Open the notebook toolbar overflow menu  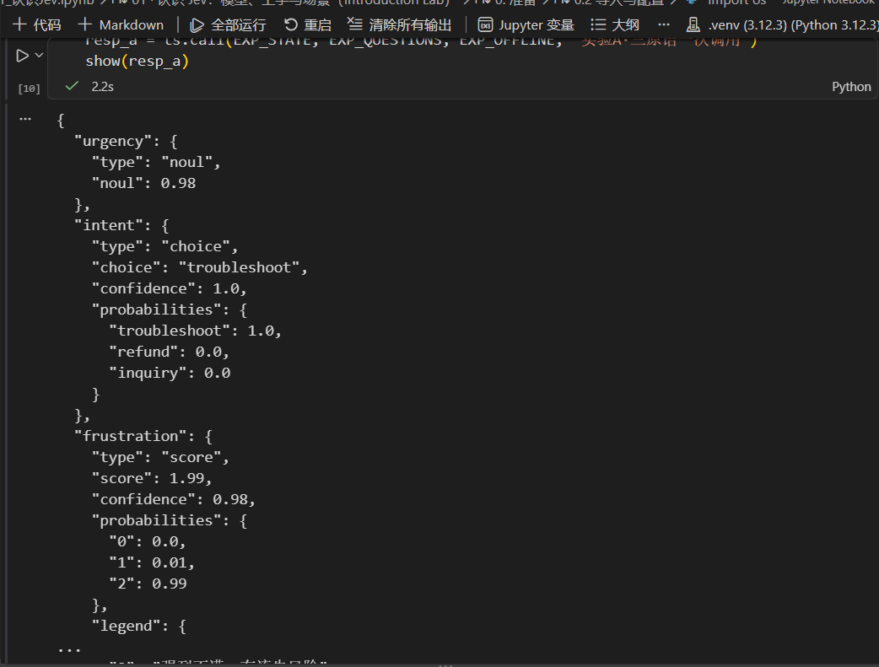click(664, 25)
